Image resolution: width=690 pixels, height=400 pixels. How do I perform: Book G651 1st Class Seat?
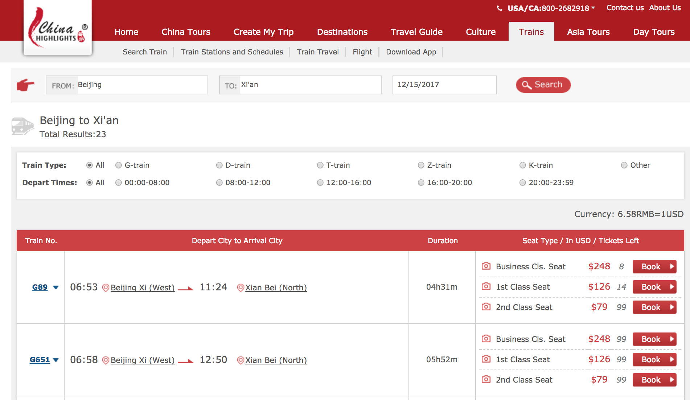tap(654, 359)
